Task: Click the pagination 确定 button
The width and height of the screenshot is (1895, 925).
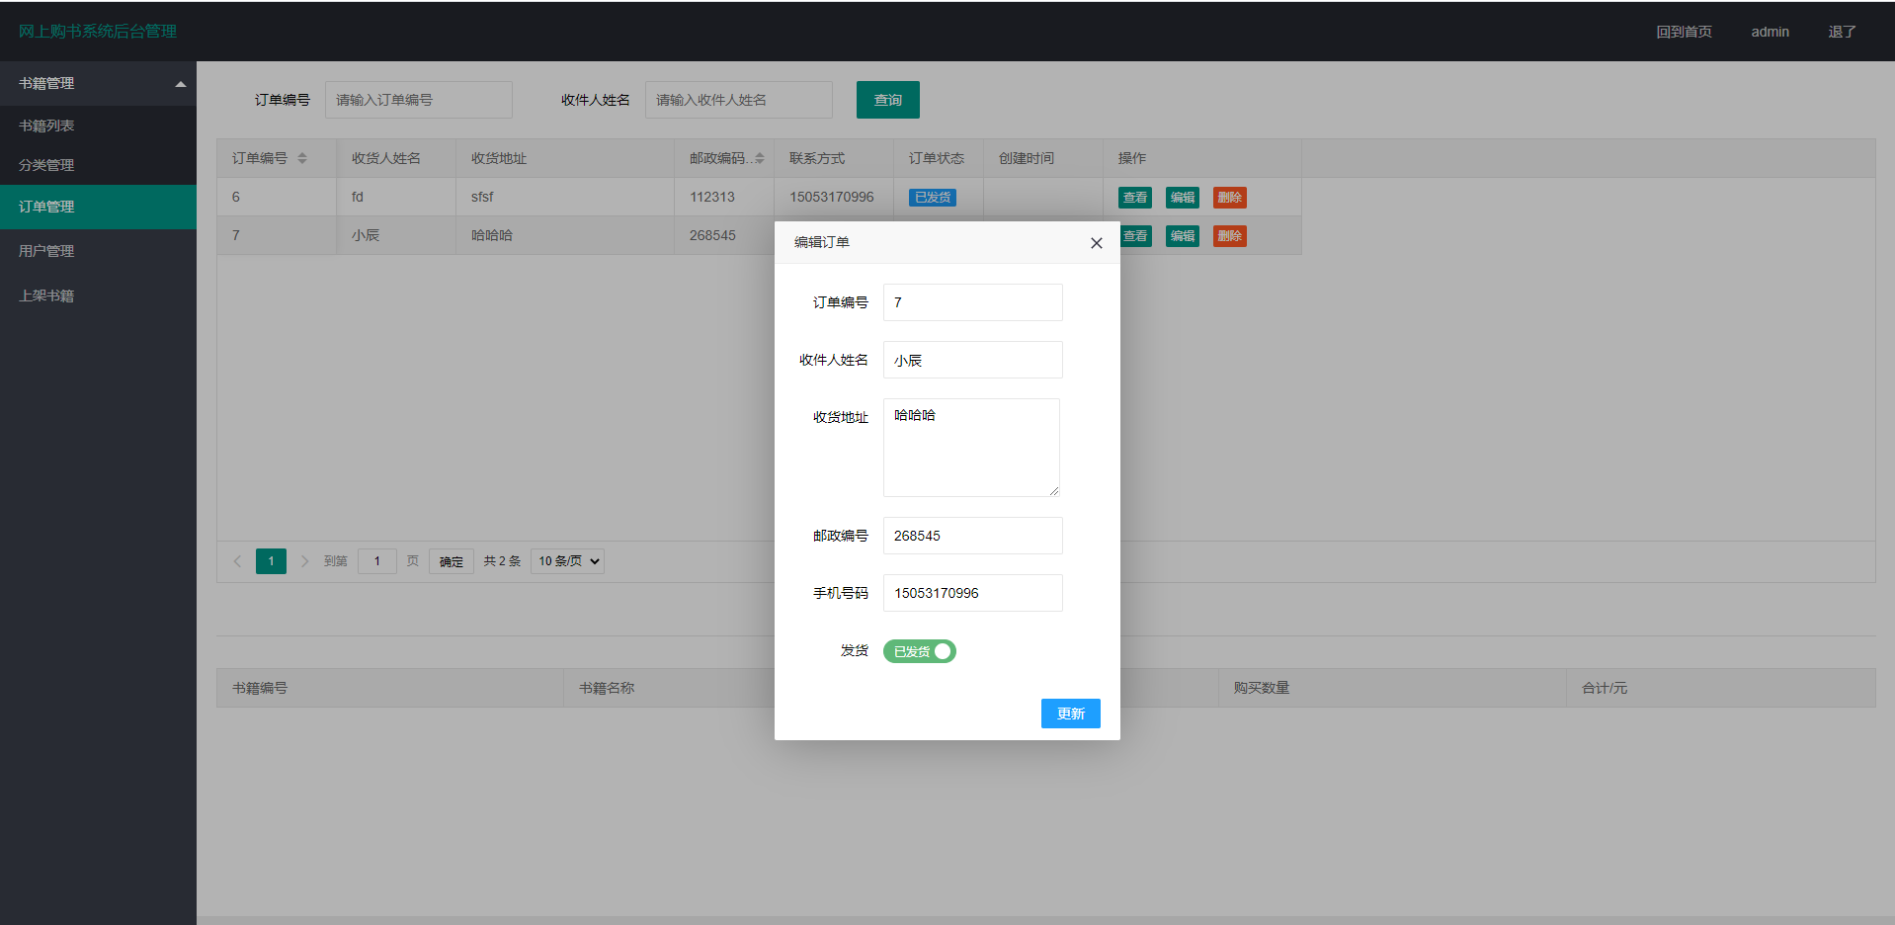Action: [452, 561]
